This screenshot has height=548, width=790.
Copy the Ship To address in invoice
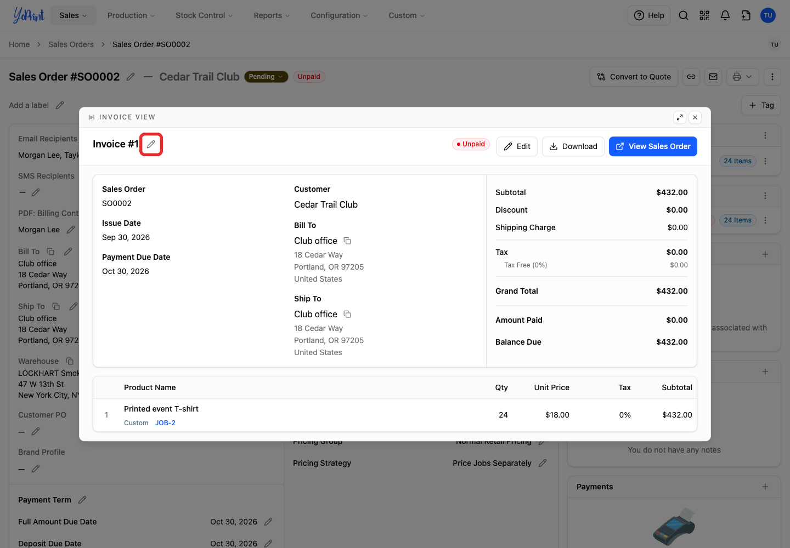pos(347,314)
